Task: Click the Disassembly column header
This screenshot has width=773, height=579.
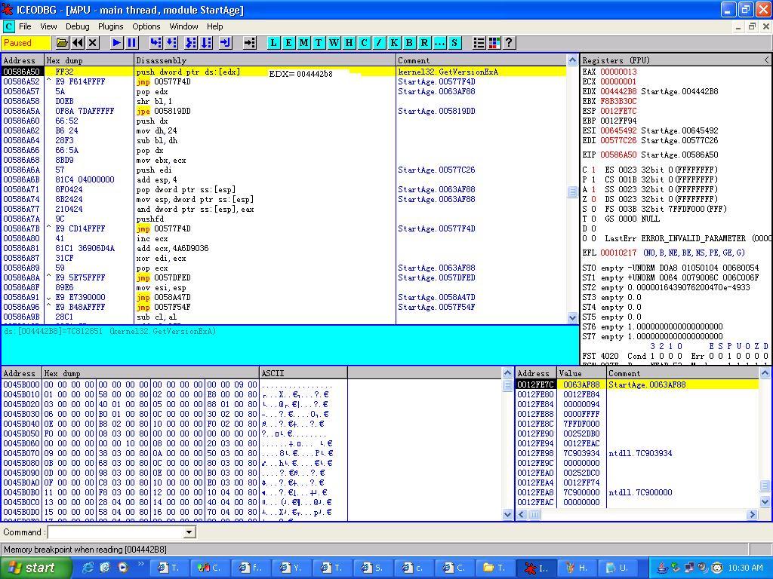Action: tap(265, 60)
